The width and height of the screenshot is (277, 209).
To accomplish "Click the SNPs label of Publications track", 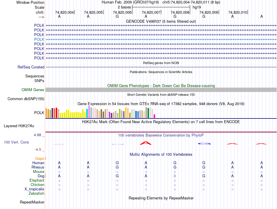I will click(x=39, y=81).
